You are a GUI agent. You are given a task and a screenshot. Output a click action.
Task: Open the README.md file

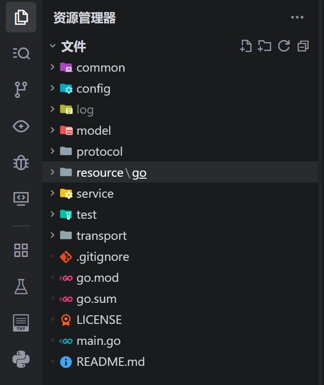(180, 362)
